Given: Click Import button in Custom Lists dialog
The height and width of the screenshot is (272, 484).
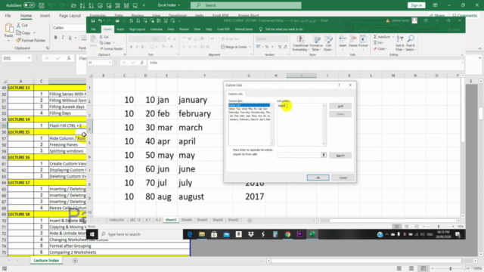Looking at the screenshot, I should (340, 156).
